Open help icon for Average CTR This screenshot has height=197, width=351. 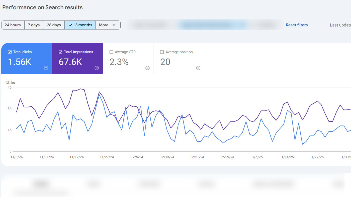[x=147, y=68]
